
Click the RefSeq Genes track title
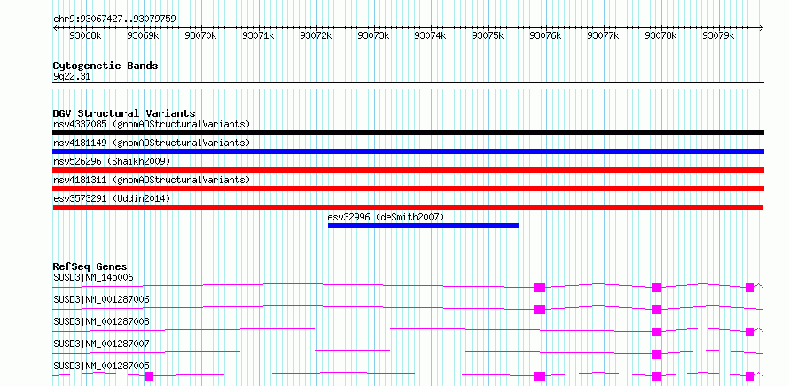90,266
